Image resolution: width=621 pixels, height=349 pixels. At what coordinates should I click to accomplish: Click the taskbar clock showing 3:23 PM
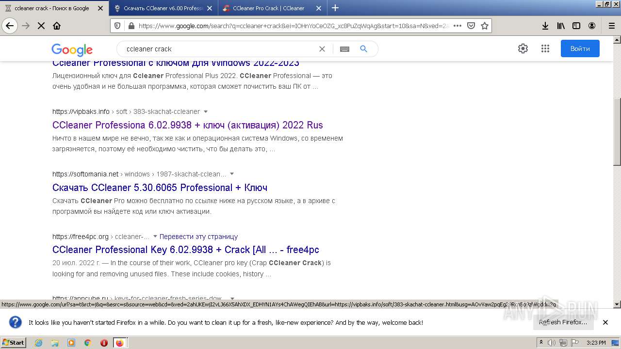pos(596,343)
